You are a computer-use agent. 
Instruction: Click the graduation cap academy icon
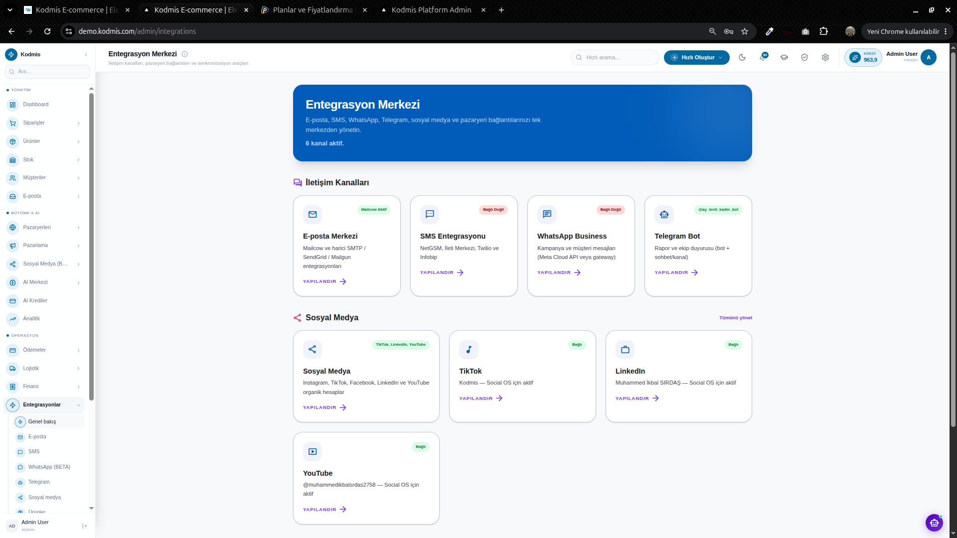coord(784,57)
